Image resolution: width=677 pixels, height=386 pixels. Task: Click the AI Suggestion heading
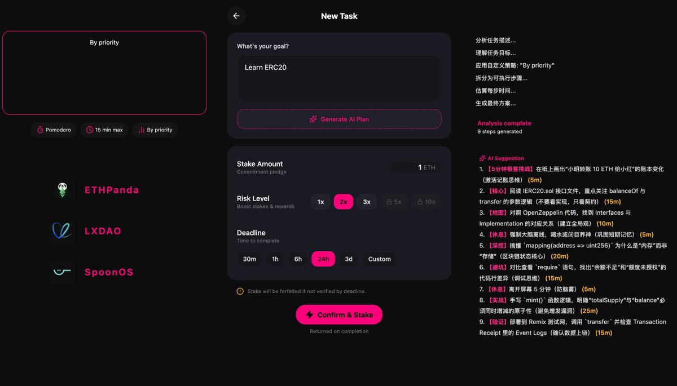coord(506,158)
